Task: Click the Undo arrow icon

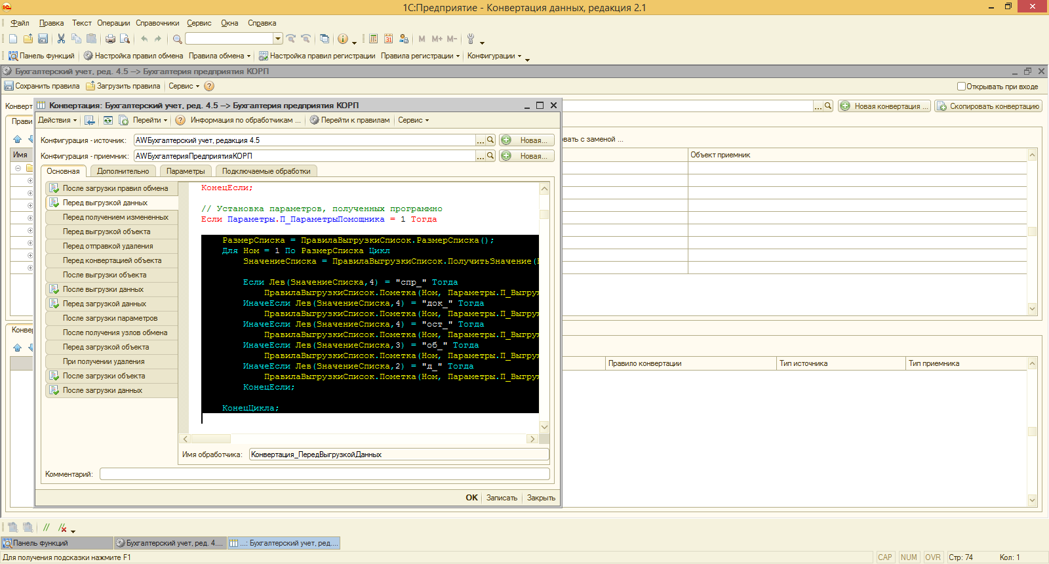Action: coord(144,39)
